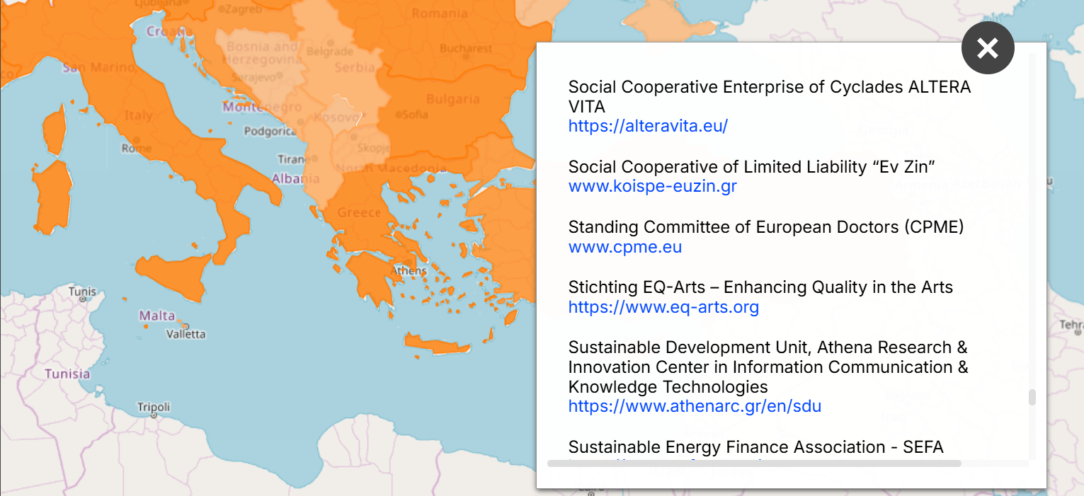
Task: Click the Tripoli city marker
Action: [x=154, y=415]
